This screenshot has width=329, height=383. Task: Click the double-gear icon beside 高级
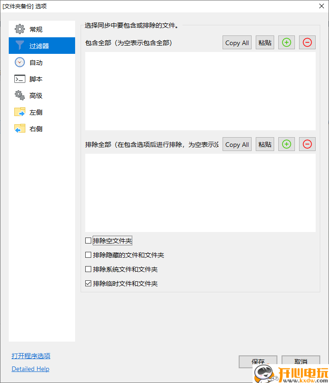[x=20, y=95]
